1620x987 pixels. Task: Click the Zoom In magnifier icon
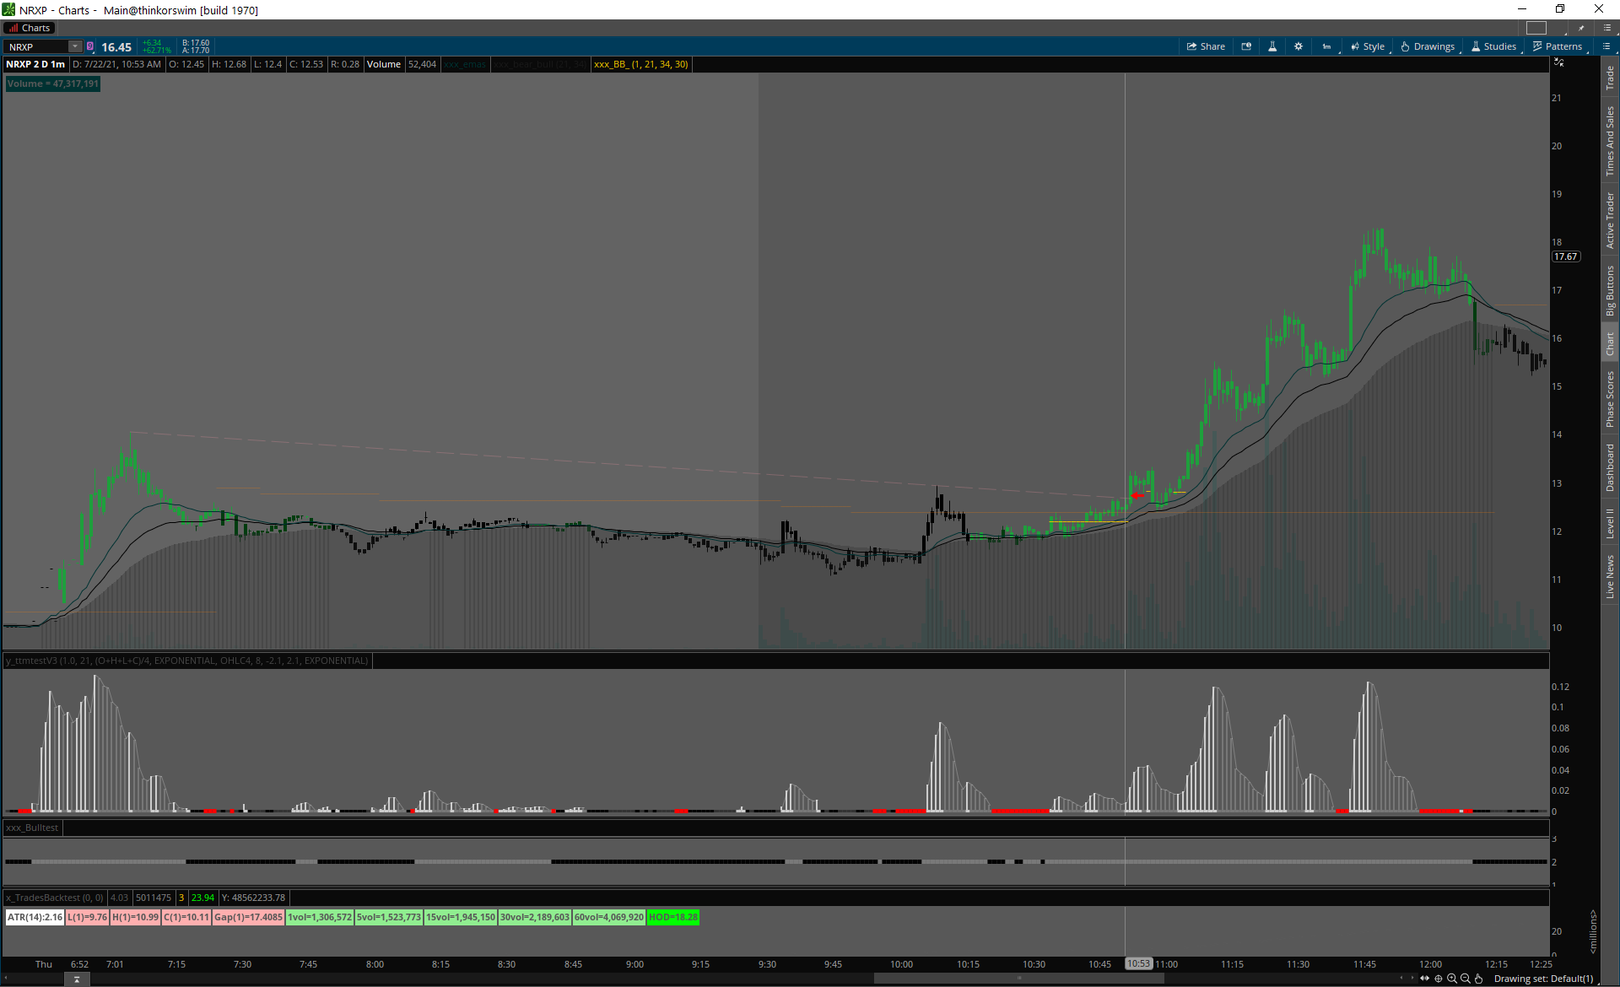pyautogui.click(x=1452, y=979)
